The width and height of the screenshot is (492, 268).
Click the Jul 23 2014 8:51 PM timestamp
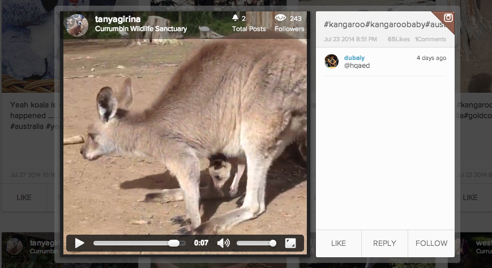tap(350, 39)
